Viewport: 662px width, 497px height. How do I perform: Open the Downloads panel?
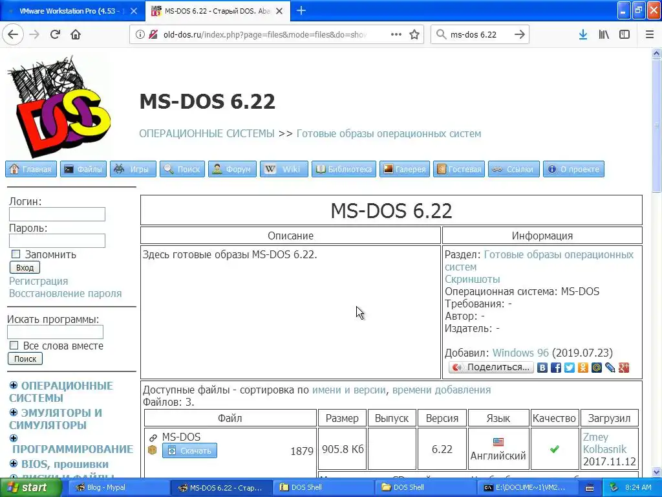coord(583,34)
